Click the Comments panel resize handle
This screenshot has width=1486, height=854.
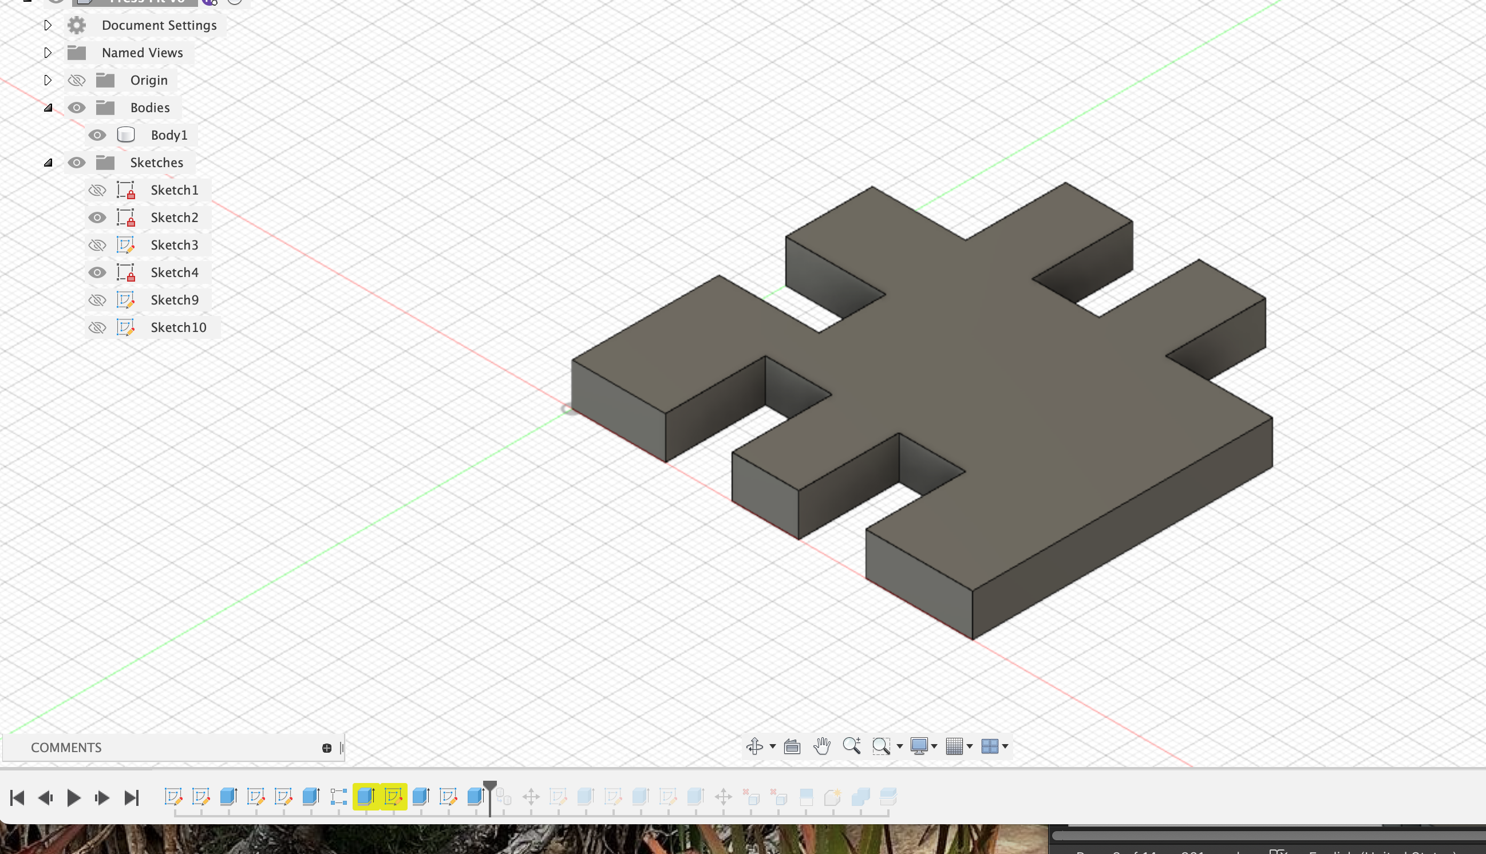pos(342,748)
